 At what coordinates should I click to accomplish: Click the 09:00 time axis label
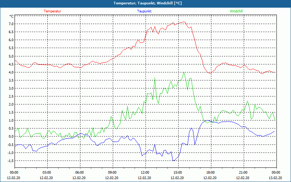pos(113,173)
